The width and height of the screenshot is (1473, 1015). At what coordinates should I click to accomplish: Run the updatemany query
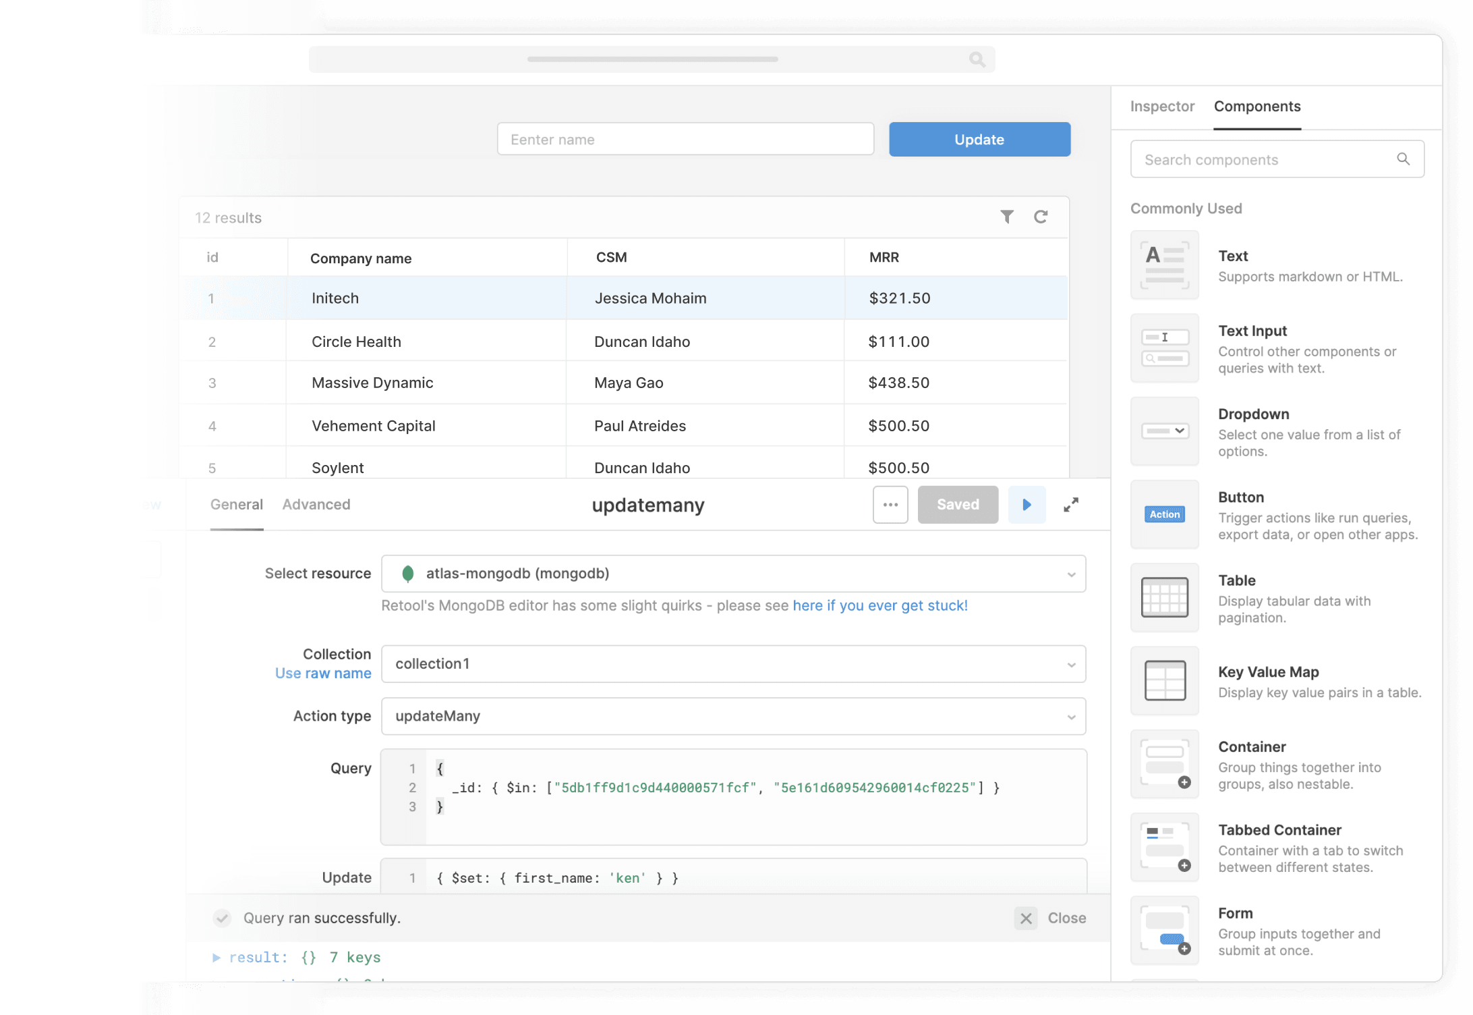[1027, 504]
